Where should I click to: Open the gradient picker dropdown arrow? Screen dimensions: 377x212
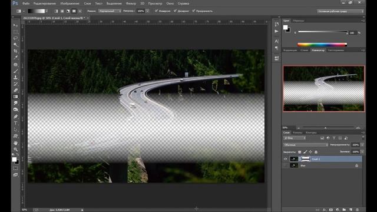click(x=47, y=11)
